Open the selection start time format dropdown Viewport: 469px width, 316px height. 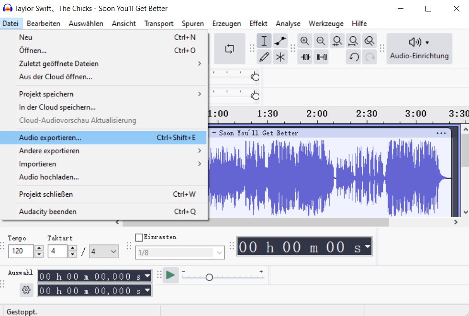tap(147, 276)
